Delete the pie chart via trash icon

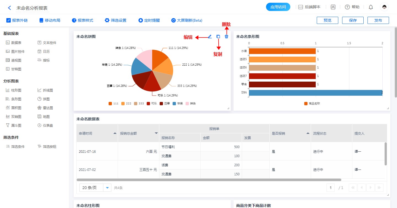click(x=226, y=37)
